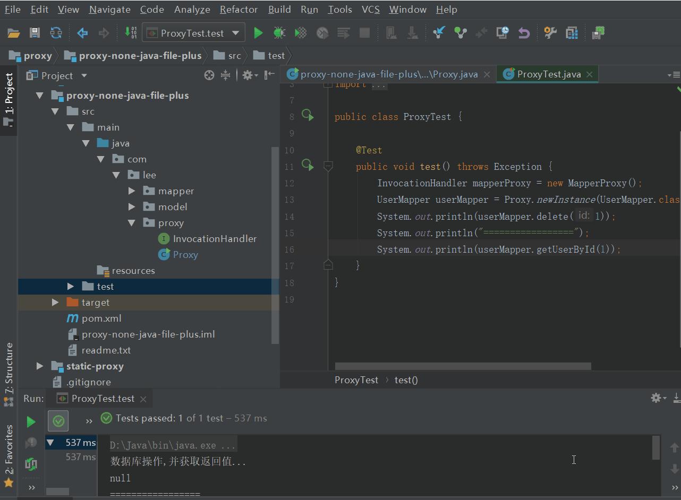The height and width of the screenshot is (500, 681).
Task: Click the editor horizontal scrollbar
Action: [463, 366]
